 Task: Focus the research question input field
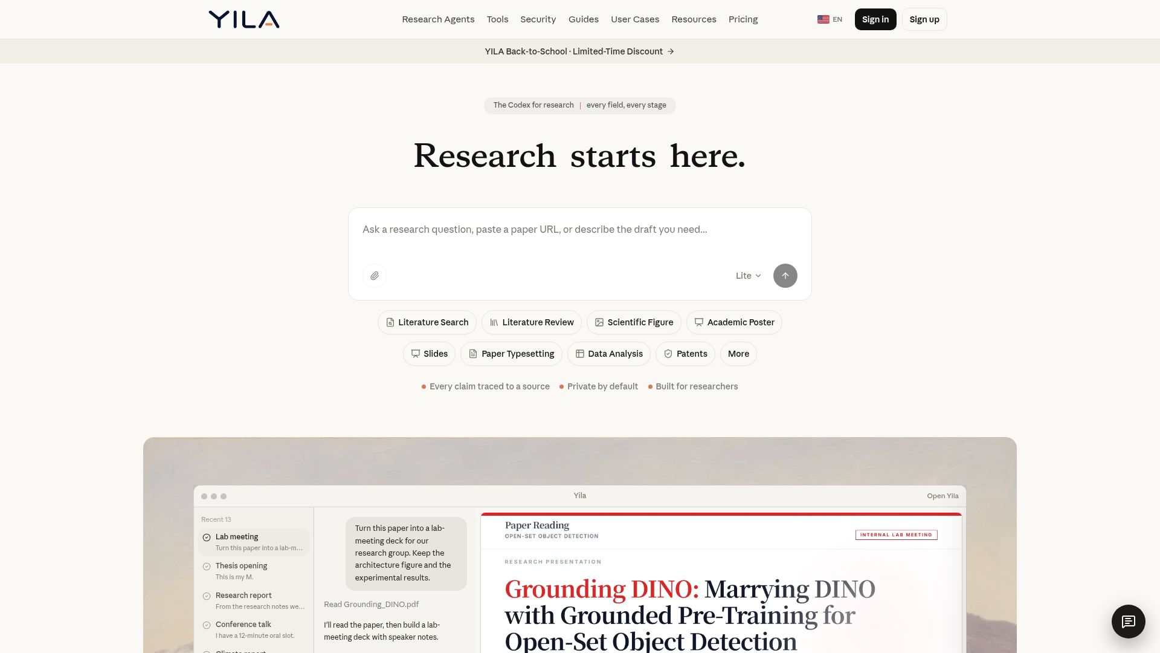579,230
